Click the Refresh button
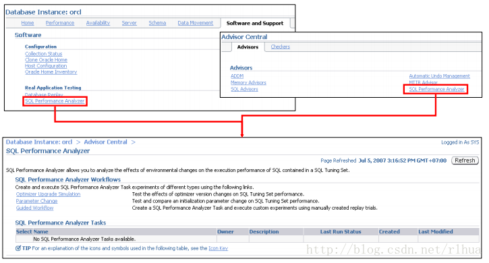This screenshot has height=263, width=489. pyautogui.click(x=465, y=160)
